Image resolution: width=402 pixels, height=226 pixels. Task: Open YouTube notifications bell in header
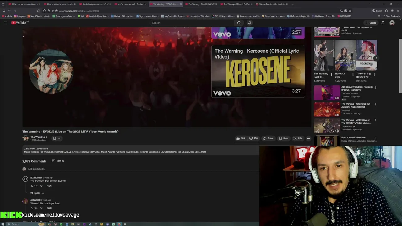[x=383, y=23]
